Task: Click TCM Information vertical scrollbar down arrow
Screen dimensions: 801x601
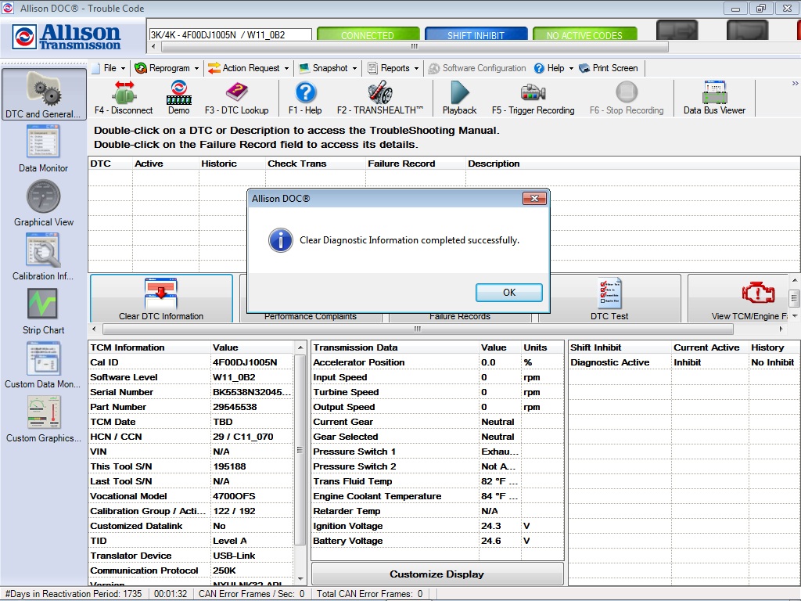Action: (x=300, y=579)
